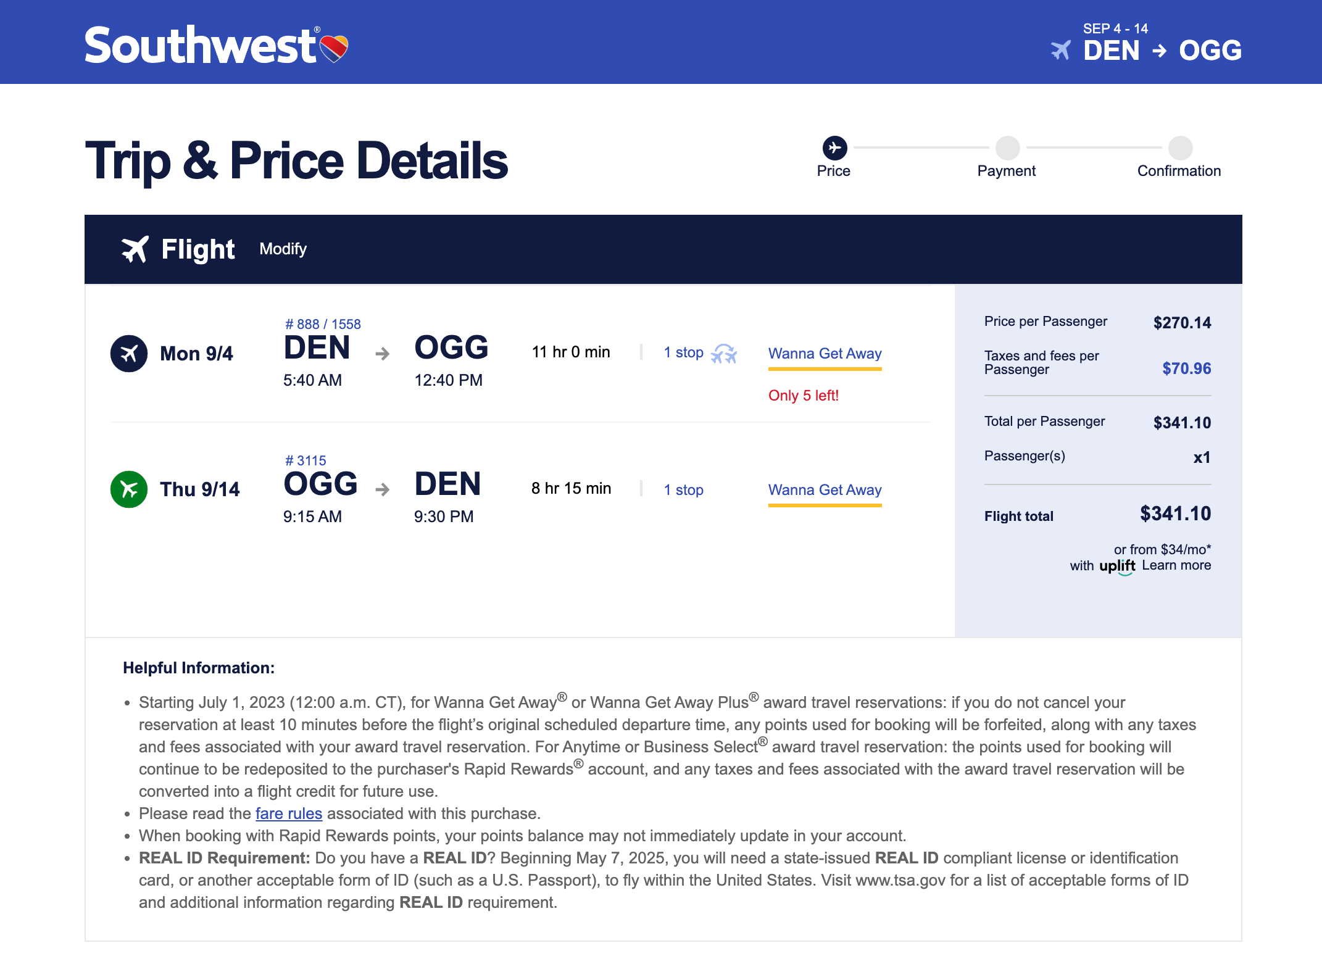Viewport: 1322px width, 964px height.
Task: Click the Price step airplane icon
Action: pos(834,148)
